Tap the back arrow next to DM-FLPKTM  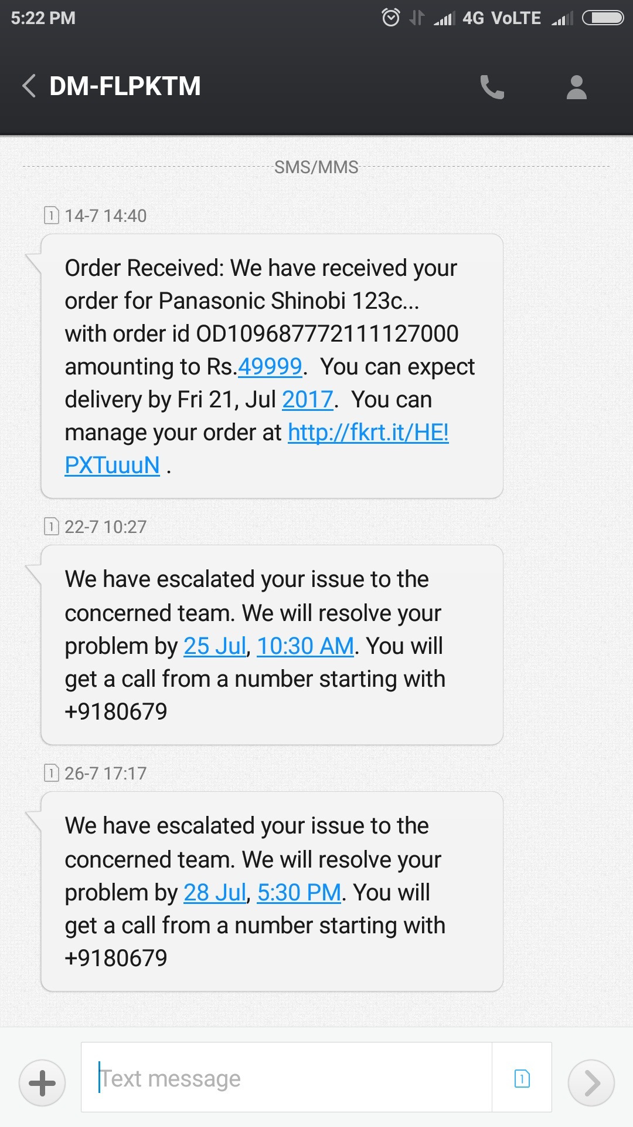[29, 86]
